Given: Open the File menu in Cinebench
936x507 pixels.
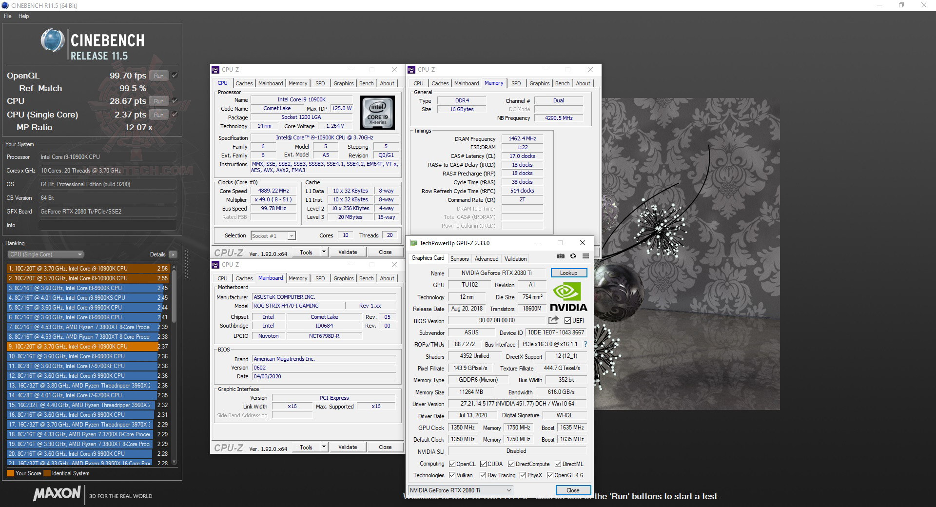Looking at the screenshot, I should pos(7,16).
